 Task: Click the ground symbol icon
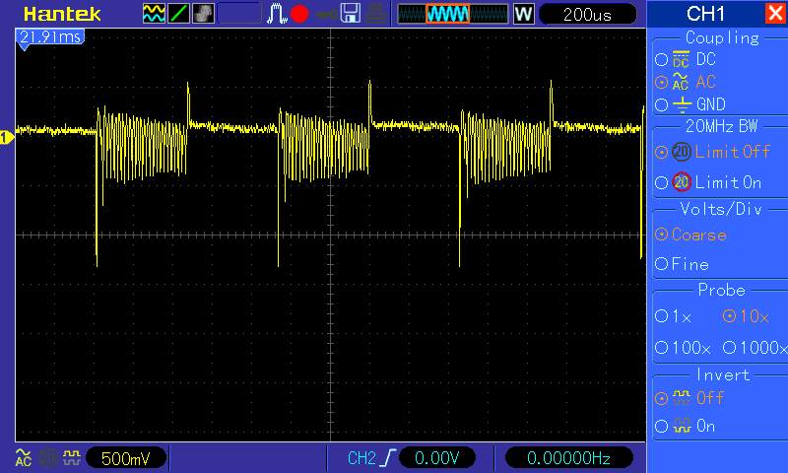(682, 104)
